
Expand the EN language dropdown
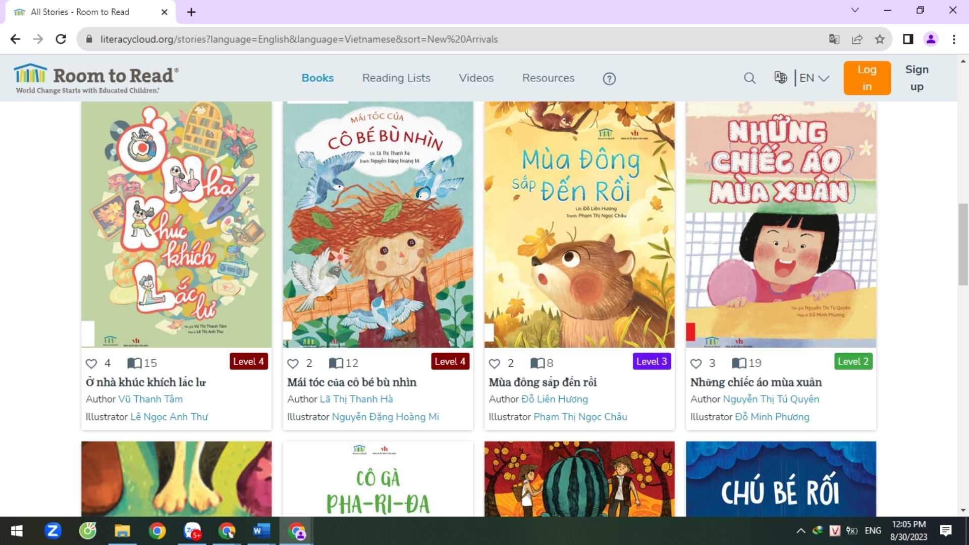[x=814, y=78]
